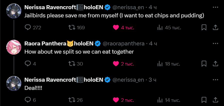Retweet Raora Panthera's reply
224x106 pixels.
[x=72, y=64]
